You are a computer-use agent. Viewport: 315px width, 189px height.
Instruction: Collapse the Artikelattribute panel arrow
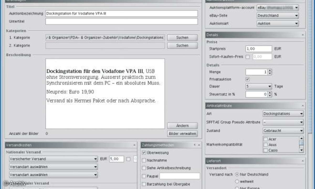(x=302, y=106)
